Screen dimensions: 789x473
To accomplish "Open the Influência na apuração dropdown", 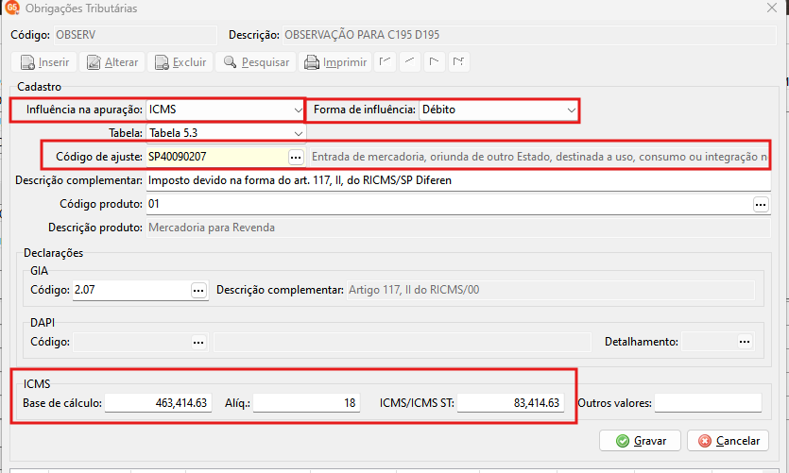I will tap(298, 110).
